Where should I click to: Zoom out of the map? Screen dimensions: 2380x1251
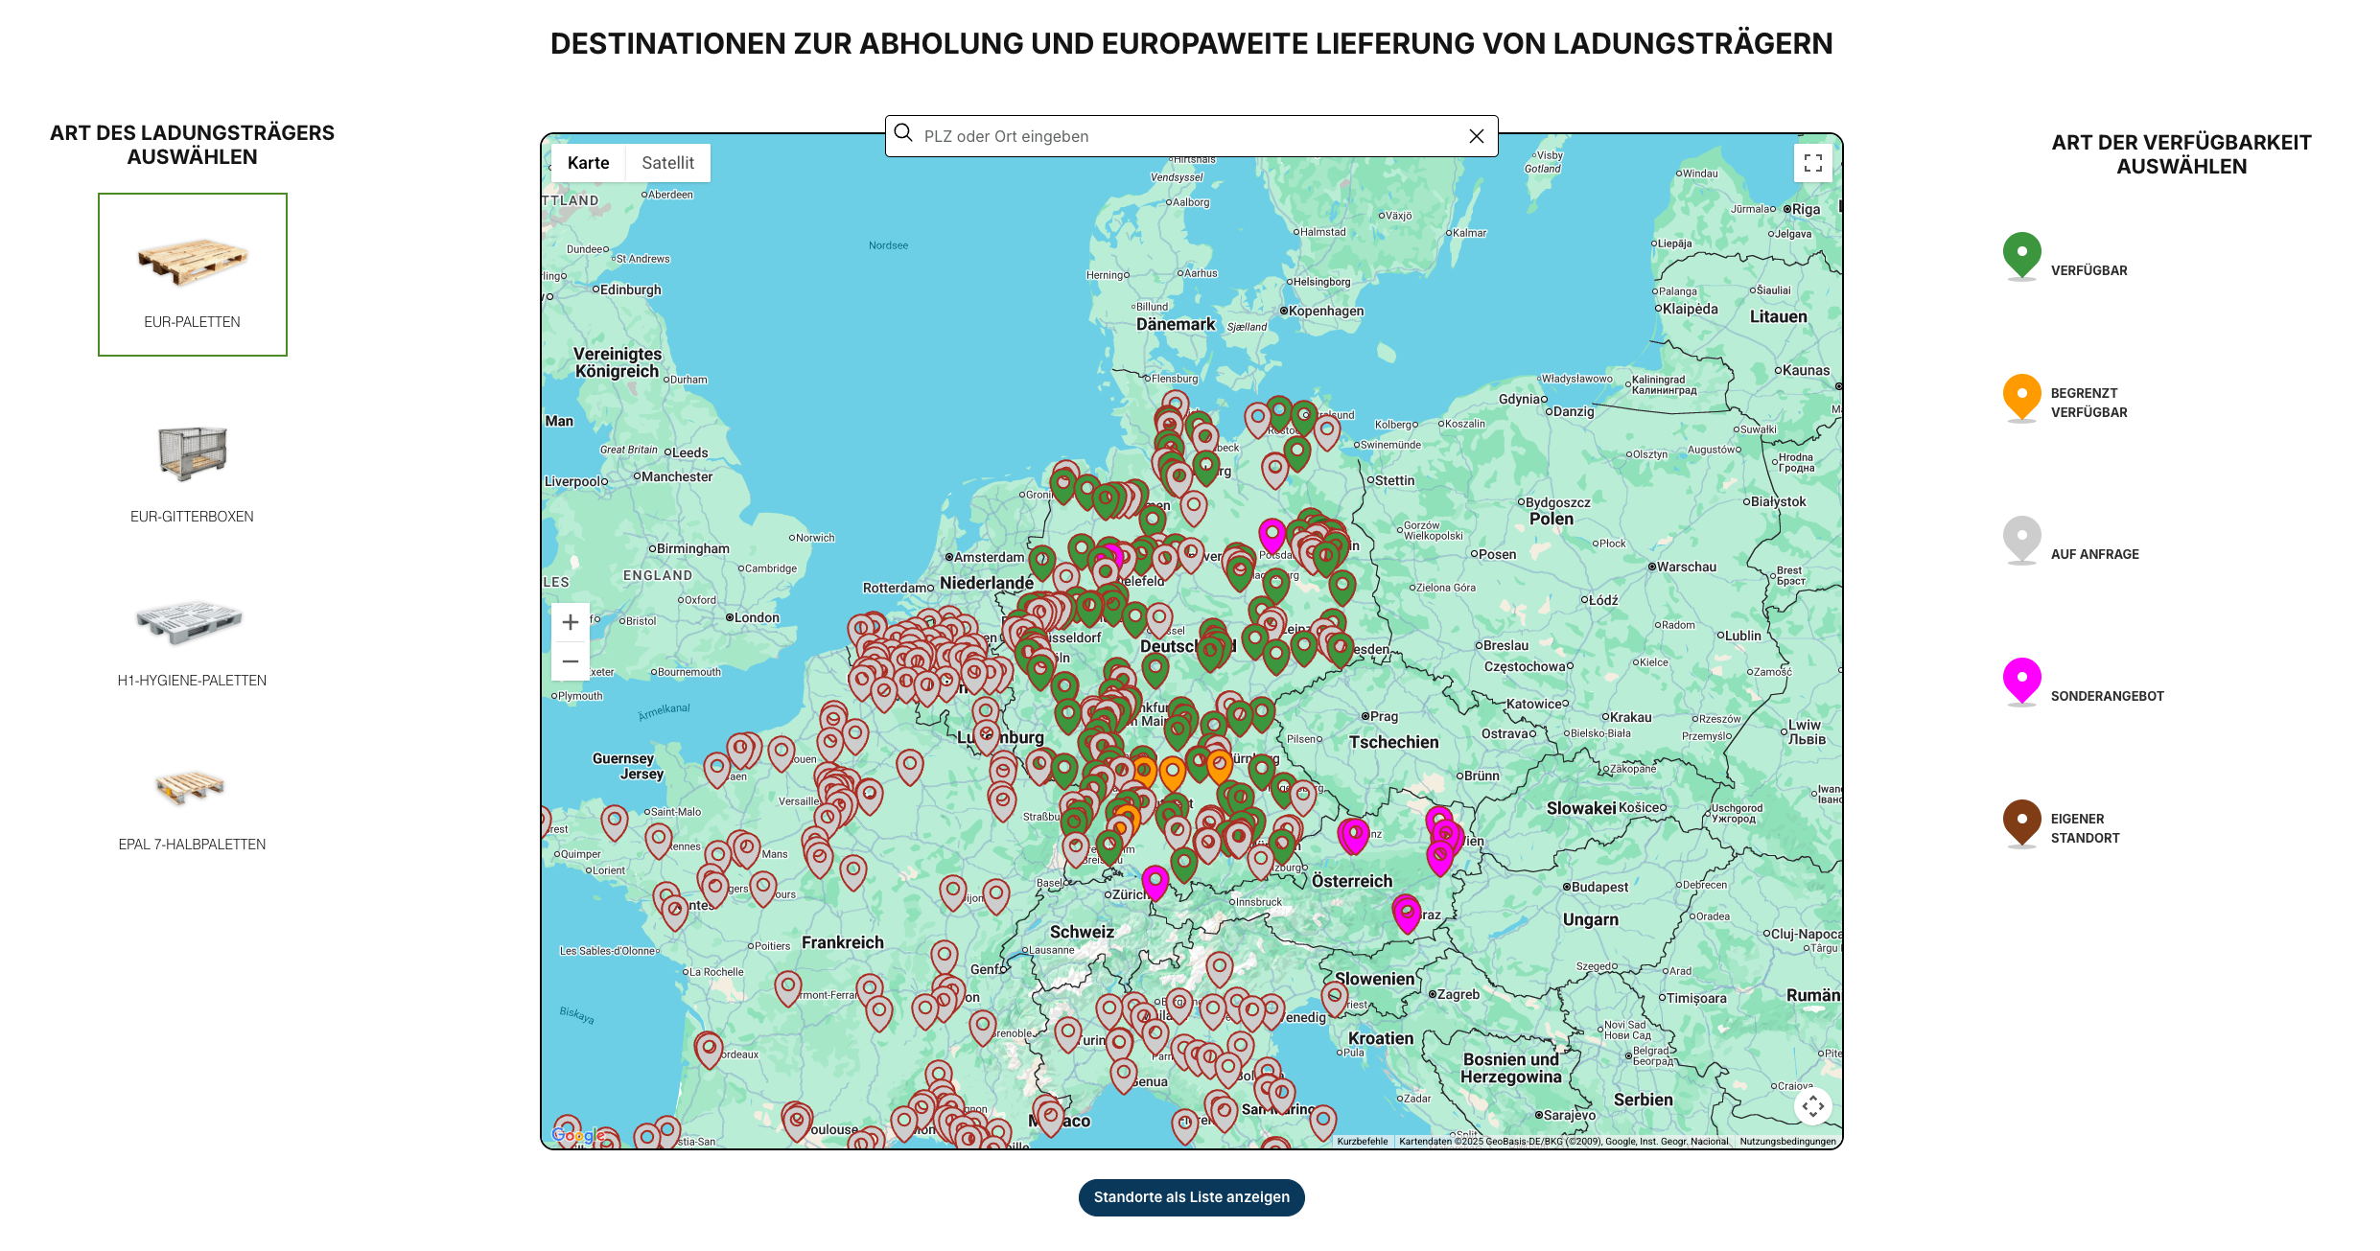pyautogui.click(x=571, y=661)
